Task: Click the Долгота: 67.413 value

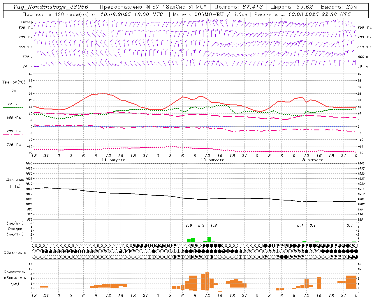Action: tap(238, 7)
